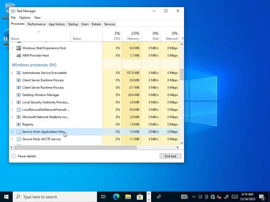Click the horizontal scrollbar right arrow
Screen dimensions: 270x202
[177, 147]
